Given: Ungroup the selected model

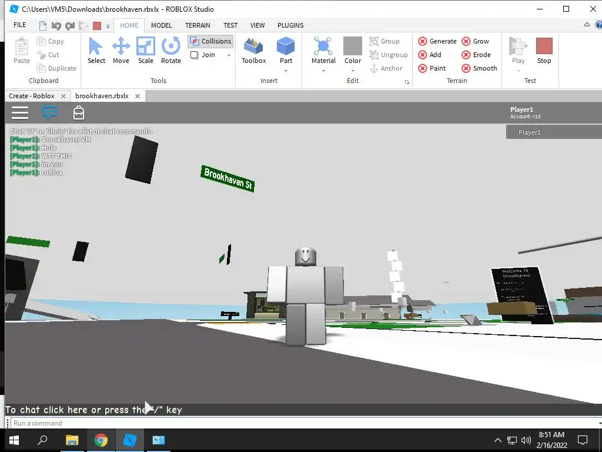Looking at the screenshot, I should click(x=388, y=55).
